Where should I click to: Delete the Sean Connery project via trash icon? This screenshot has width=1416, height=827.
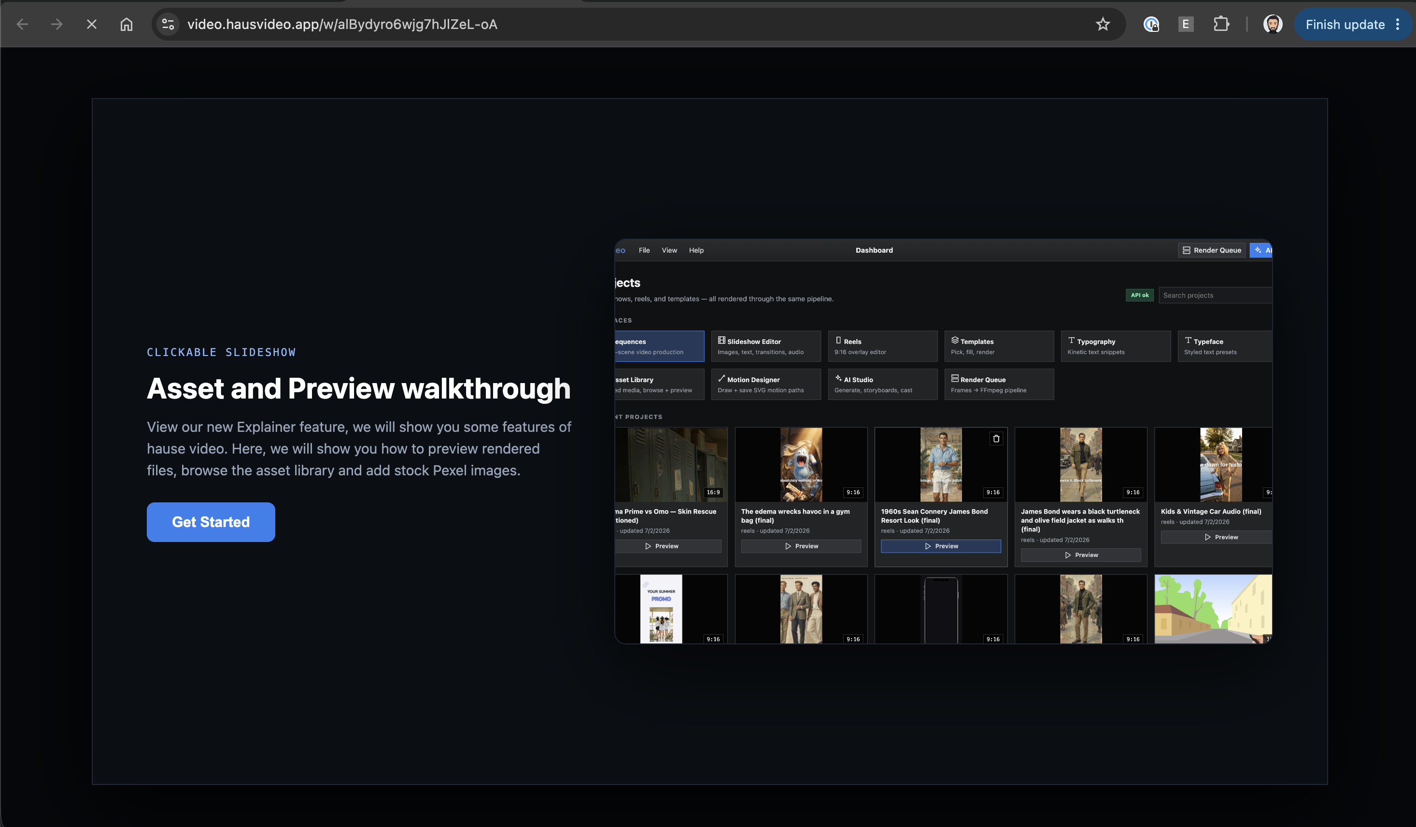[x=996, y=439]
